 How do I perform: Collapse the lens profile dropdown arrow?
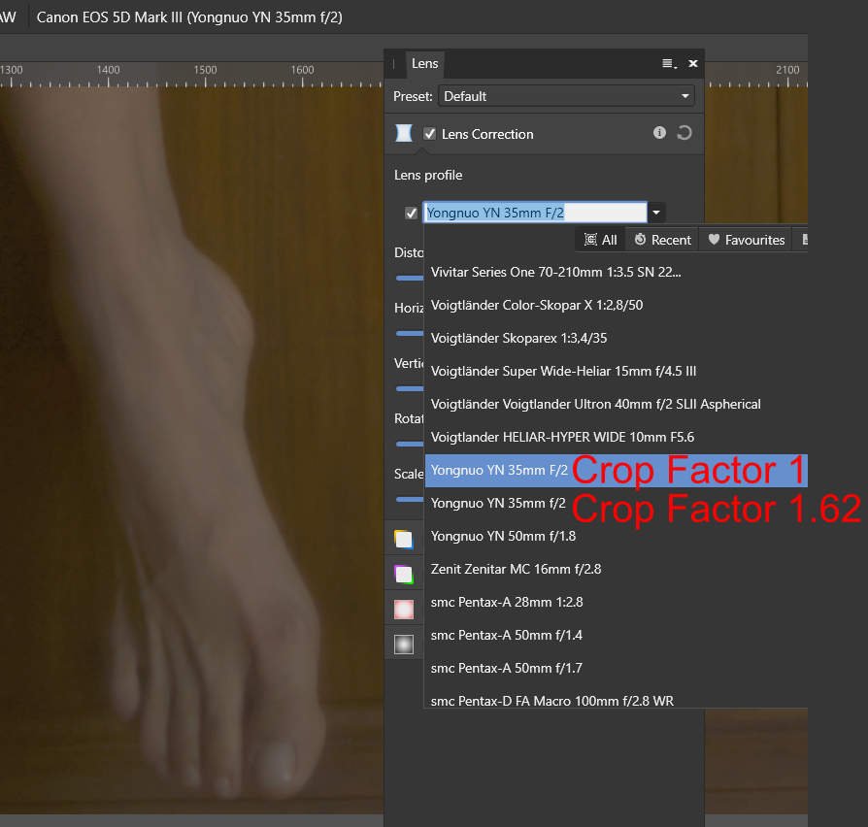click(656, 213)
